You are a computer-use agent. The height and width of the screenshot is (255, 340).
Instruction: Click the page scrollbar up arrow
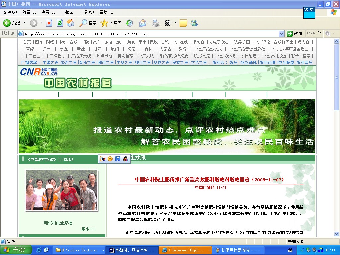(337, 41)
